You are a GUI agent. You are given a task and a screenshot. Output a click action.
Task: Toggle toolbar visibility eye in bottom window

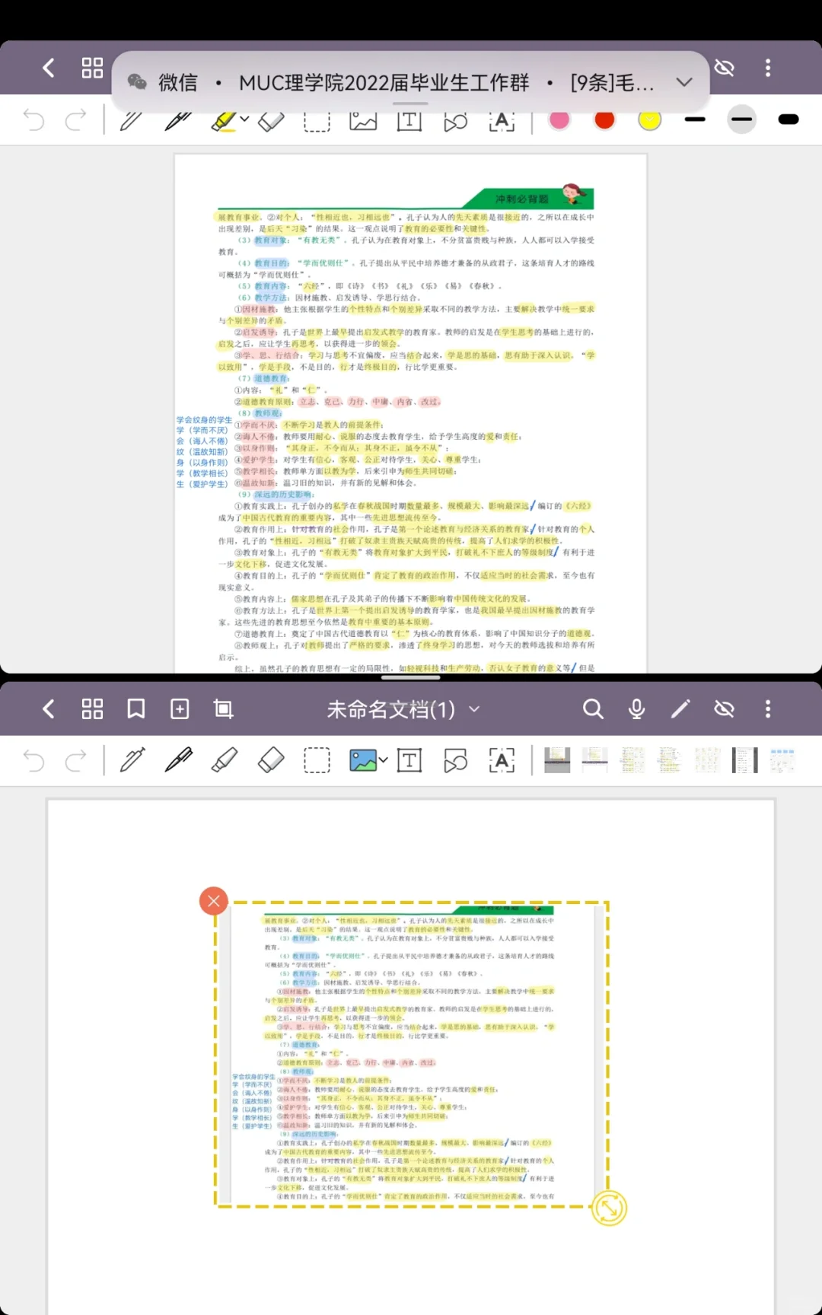724,709
